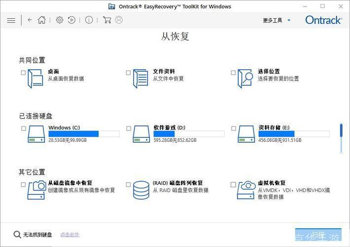Expand the 更多工具 dropdown arrow
350x247 pixels.
pyautogui.click(x=289, y=20)
